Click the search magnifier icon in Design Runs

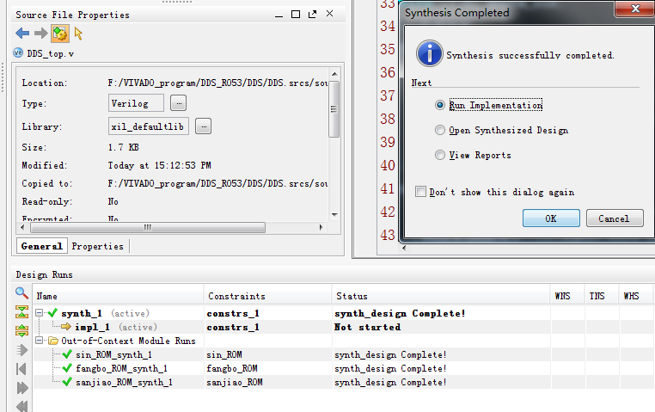pos(22,293)
